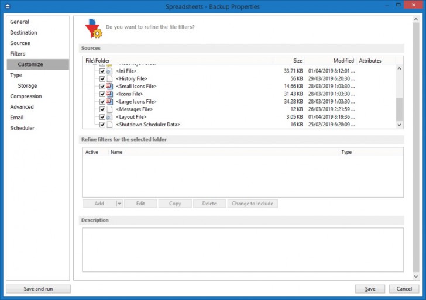The width and height of the screenshot is (426, 300).
Task: Click the Shutdown Scheduler Data document icon
Action: click(109, 125)
